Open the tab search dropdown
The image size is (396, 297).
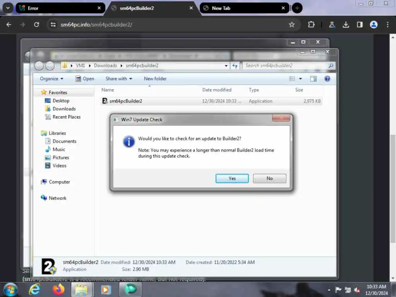tap(8, 8)
